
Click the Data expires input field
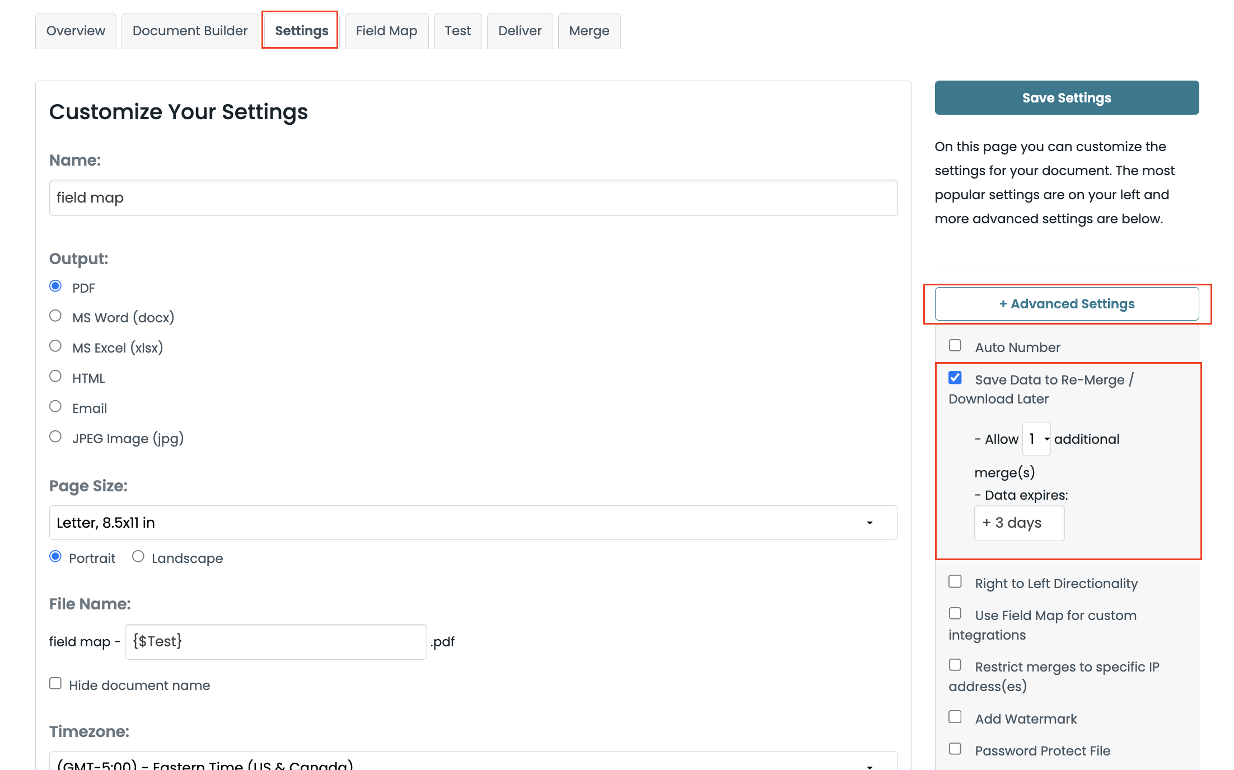click(x=1019, y=523)
